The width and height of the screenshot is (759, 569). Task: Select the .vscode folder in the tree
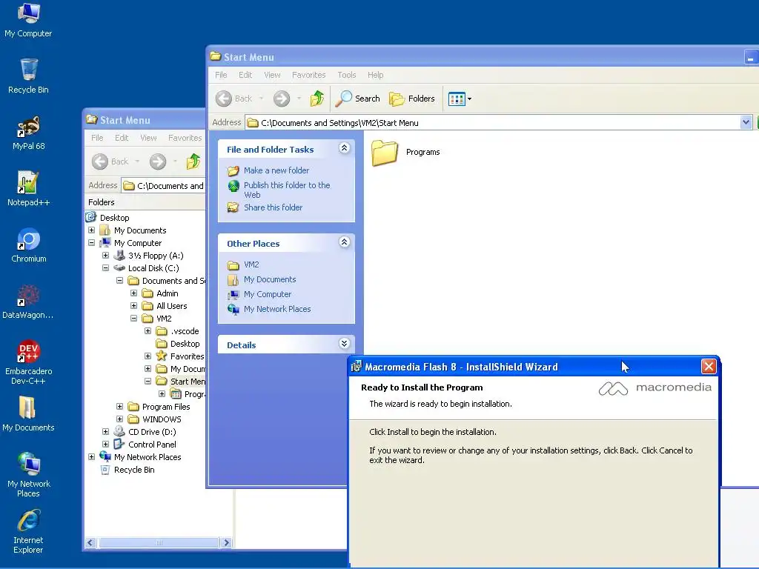pos(185,331)
